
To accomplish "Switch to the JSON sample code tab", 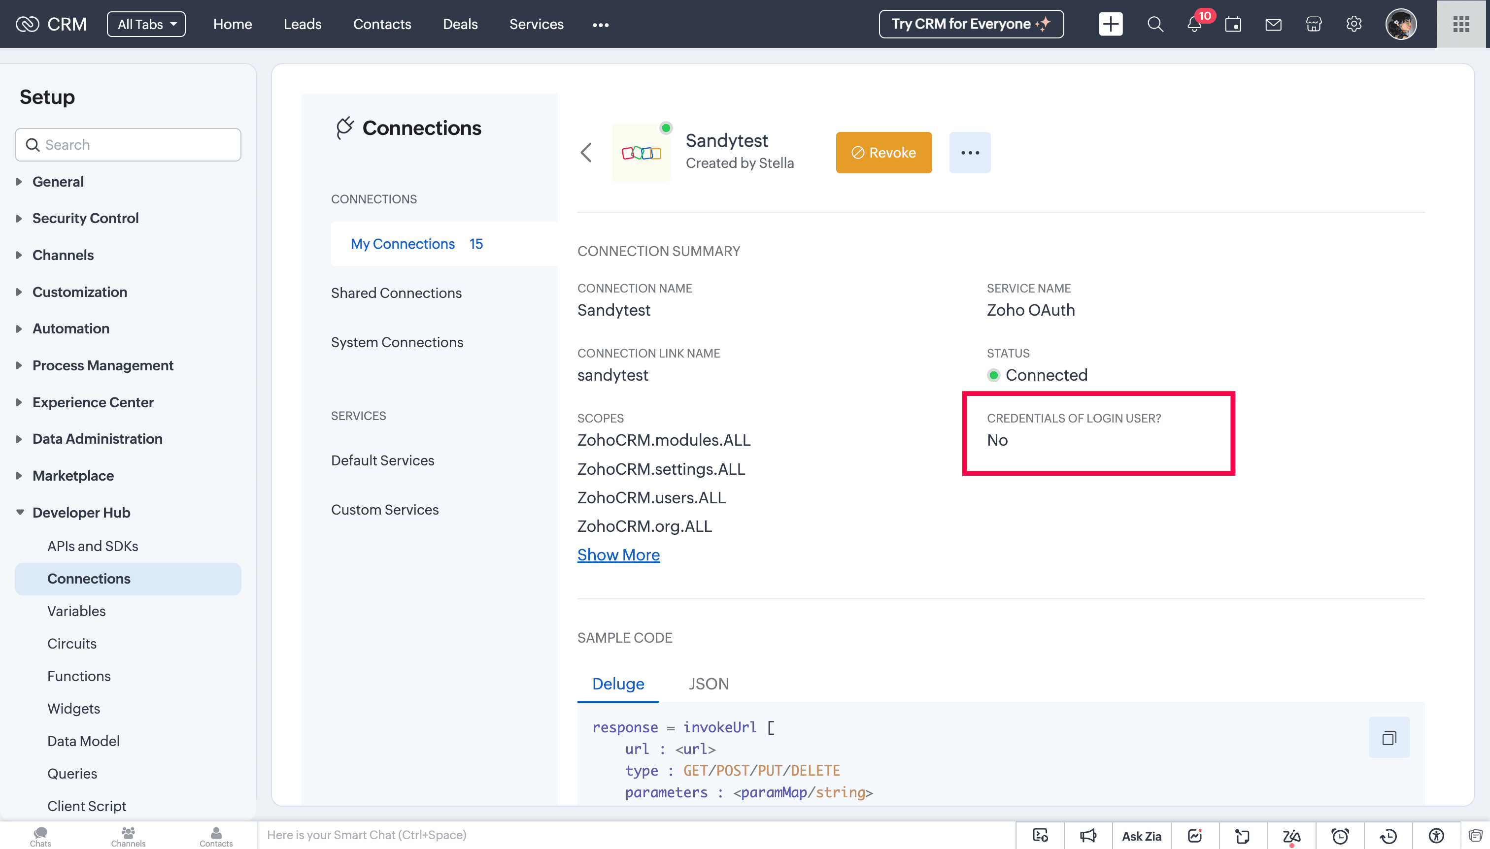I will pyautogui.click(x=708, y=684).
